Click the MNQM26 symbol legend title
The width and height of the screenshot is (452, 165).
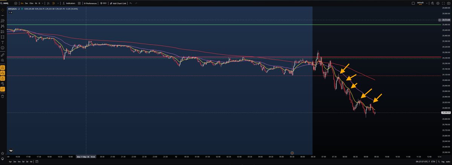tap(14, 9)
